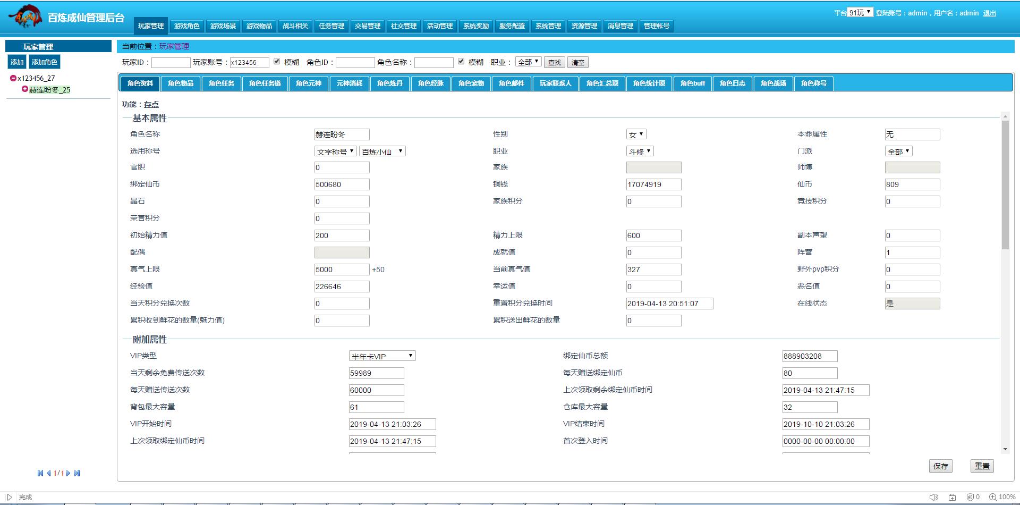
Task: Expand the 赫连盼冬_25 tree node
Action: [x=24, y=89]
